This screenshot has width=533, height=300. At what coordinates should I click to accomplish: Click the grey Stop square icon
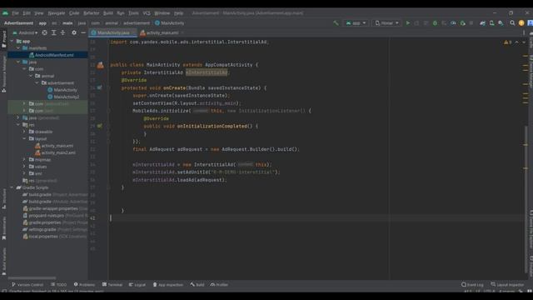point(471,23)
